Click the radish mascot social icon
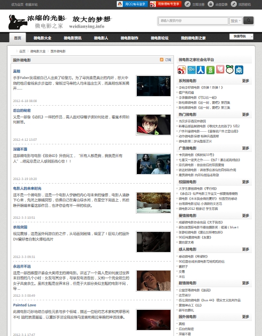 pyautogui.click(x=229, y=69)
